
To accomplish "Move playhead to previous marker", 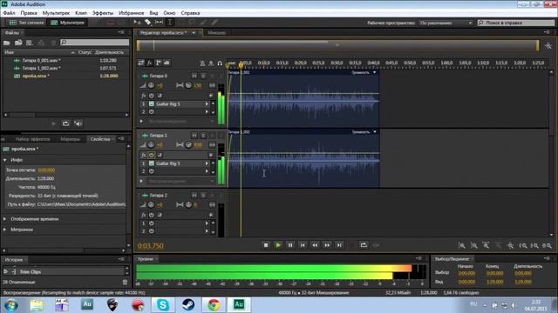I will [x=303, y=245].
